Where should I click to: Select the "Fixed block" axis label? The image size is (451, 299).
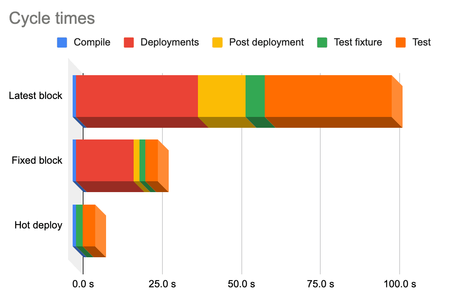(37, 160)
